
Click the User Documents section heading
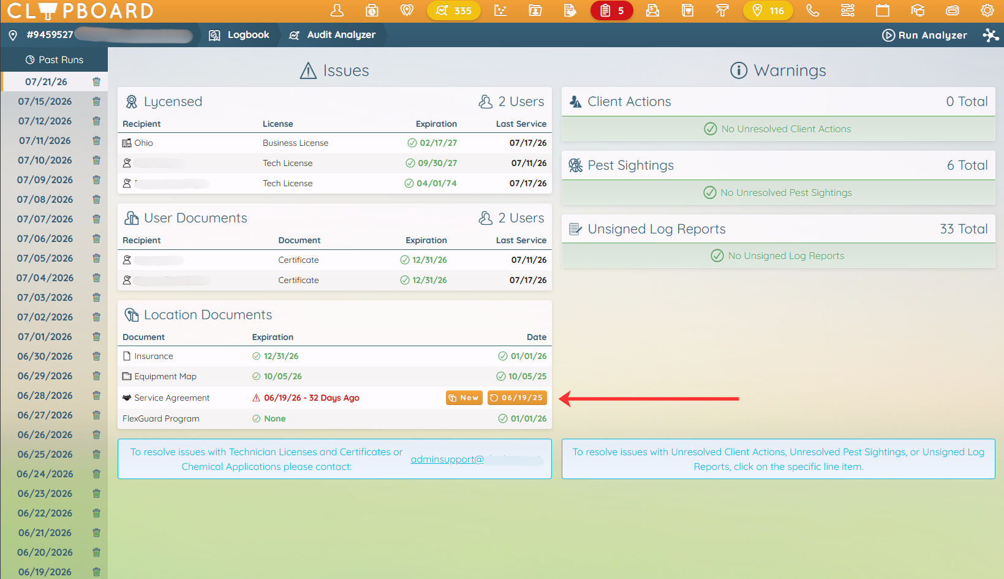pos(195,218)
